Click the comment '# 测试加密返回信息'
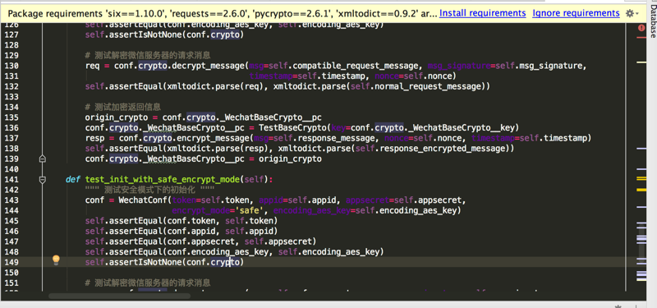Image resolution: width=657 pixels, height=308 pixels. pos(122,107)
